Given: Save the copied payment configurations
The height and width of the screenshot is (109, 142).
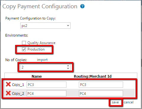Looking at the screenshot, I should (115, 102).
